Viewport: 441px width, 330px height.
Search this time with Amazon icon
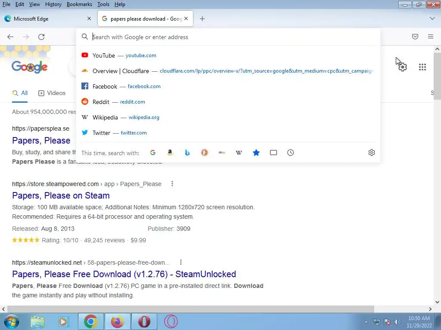(x=170, y=153)
